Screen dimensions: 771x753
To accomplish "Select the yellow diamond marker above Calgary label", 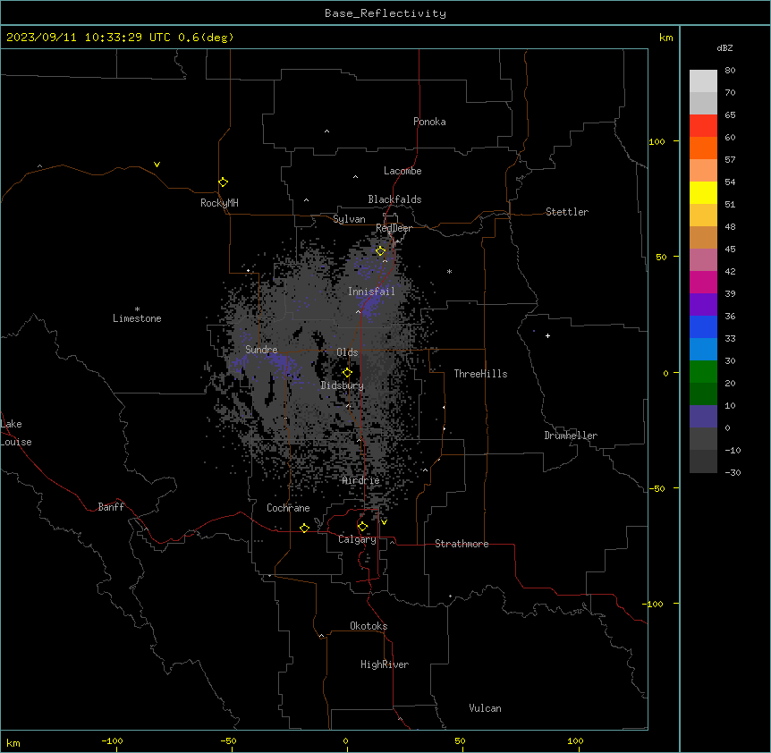I will click(x=362, y=527).
